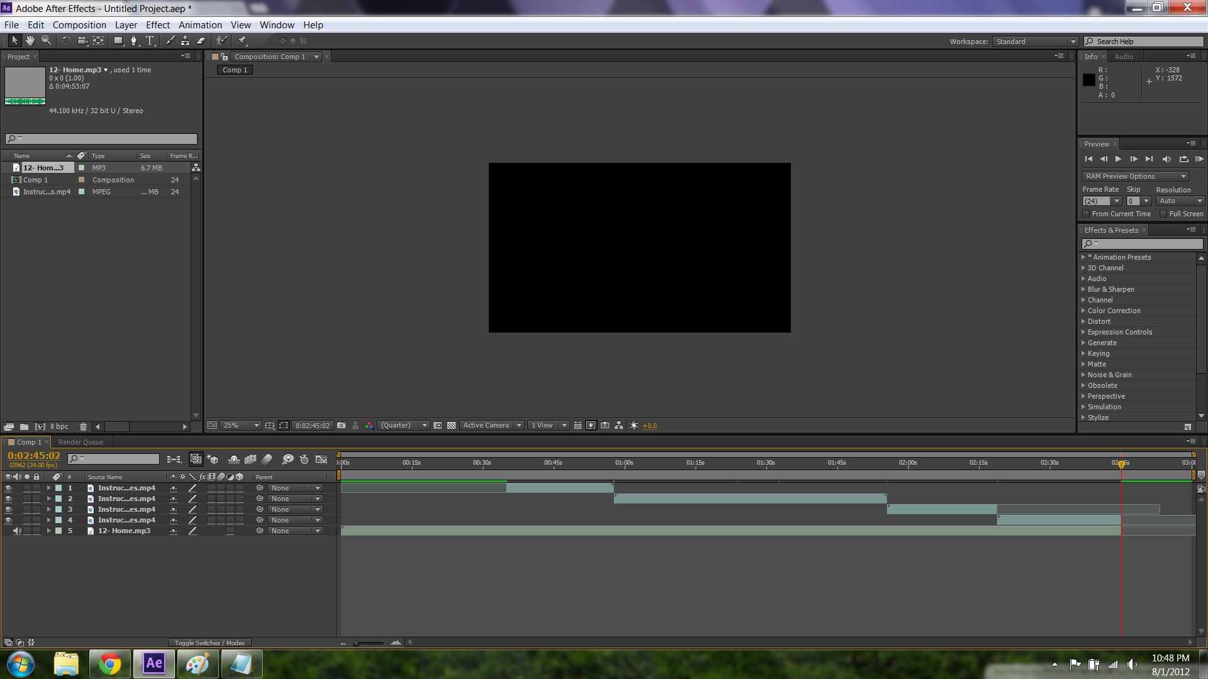Image resolution: width=1208 pixels, height=679 pixels.
Task: Jump to first frame in Preview
Action: tap(1088, 159)
